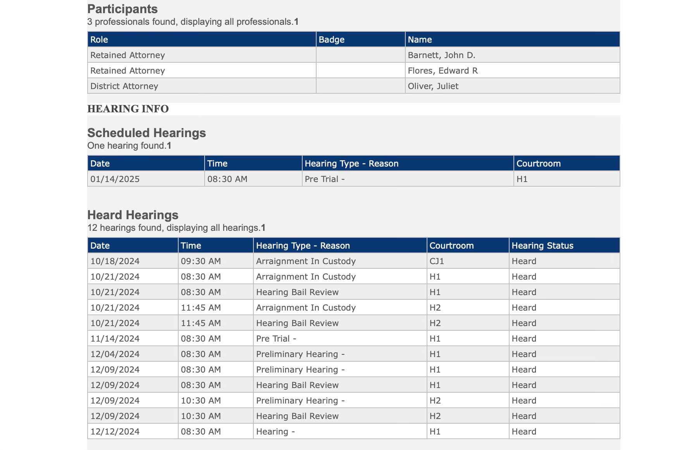Image resolution: width=682 pixels, height=450 pixels.
Task: Select the date 12/12/2024
Action: [x=115, y=431]
